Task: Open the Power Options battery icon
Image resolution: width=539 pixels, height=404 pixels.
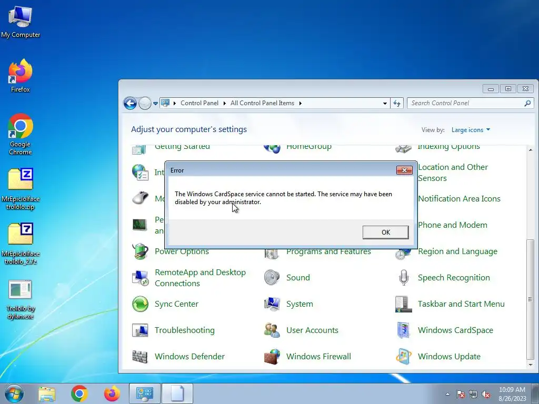Action: (x=140, y=251)
